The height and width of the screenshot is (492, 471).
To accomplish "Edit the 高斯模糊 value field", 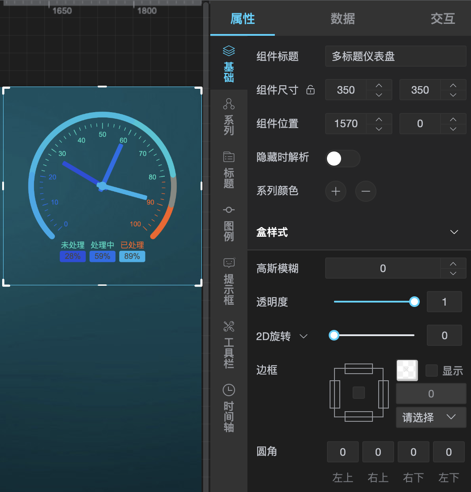I will (x=383, y=268).
